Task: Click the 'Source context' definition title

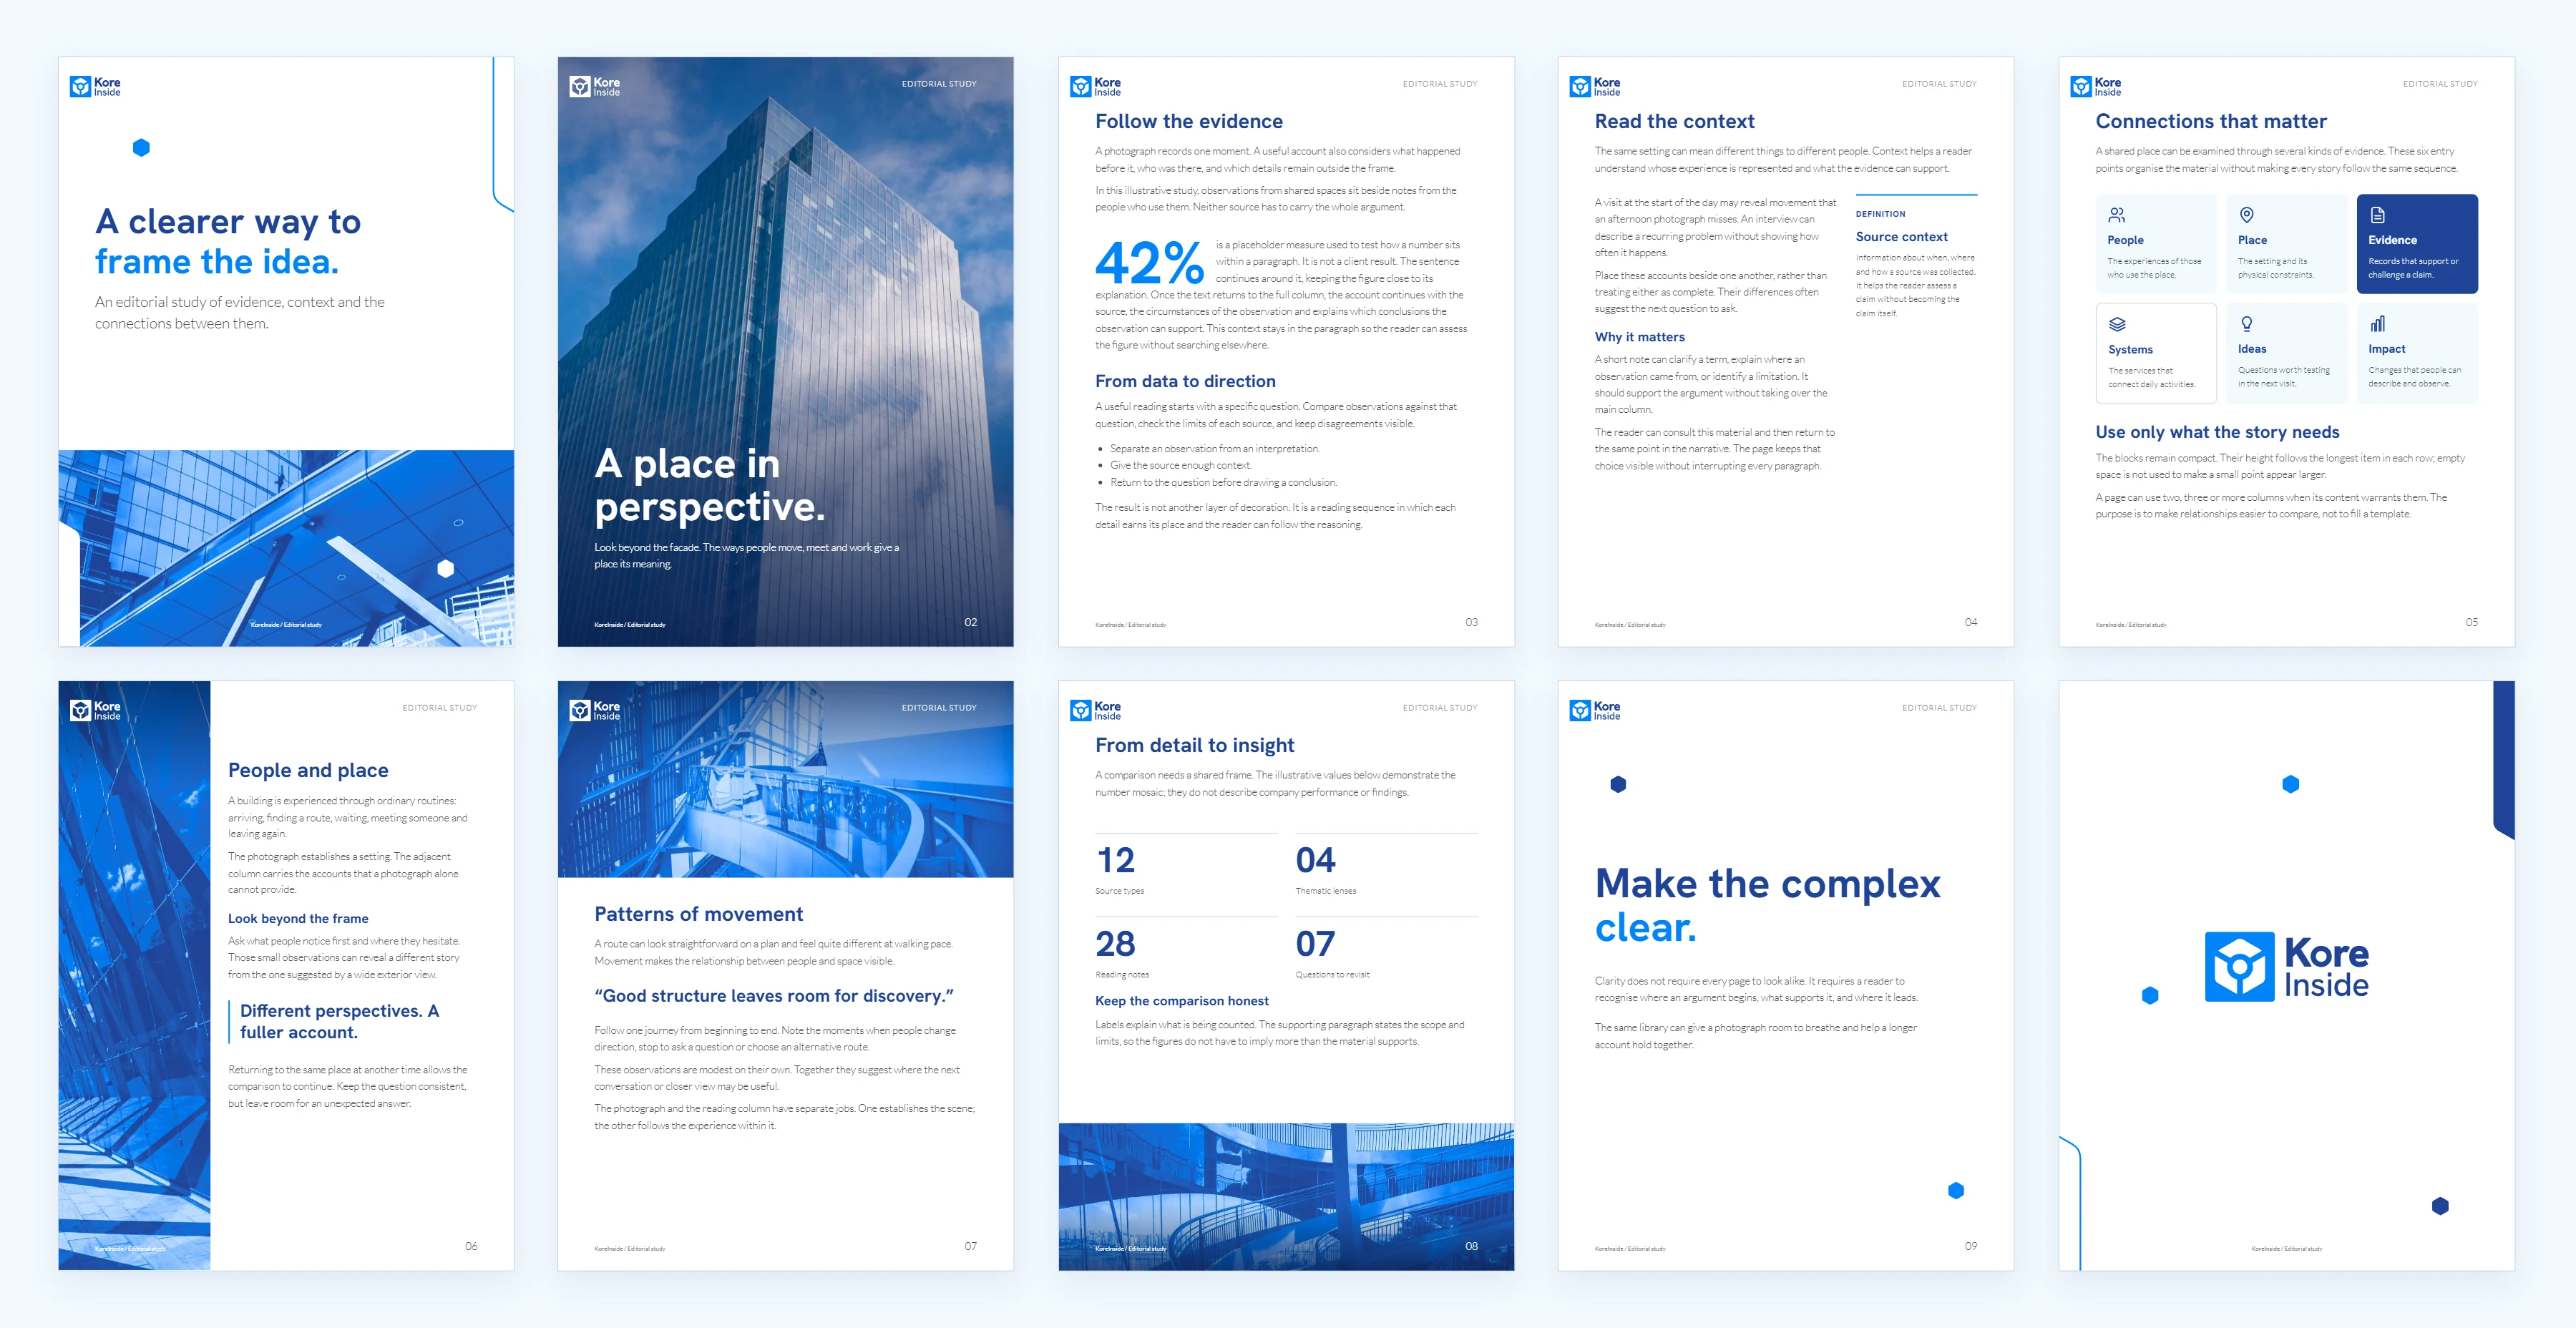Action: click(x=1901, y=237)
